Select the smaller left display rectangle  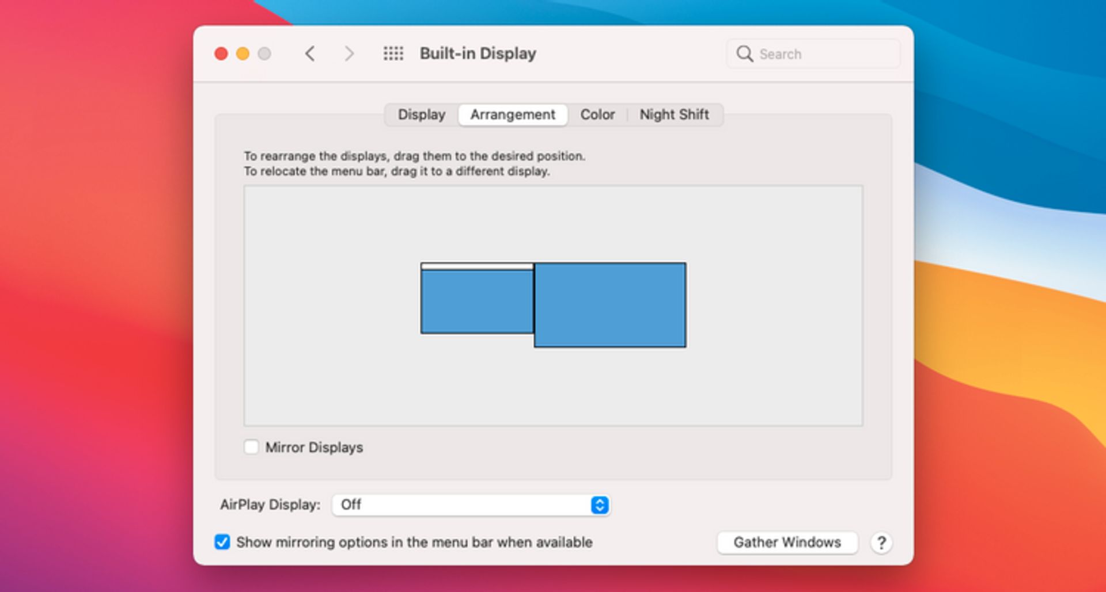(477, 302)
